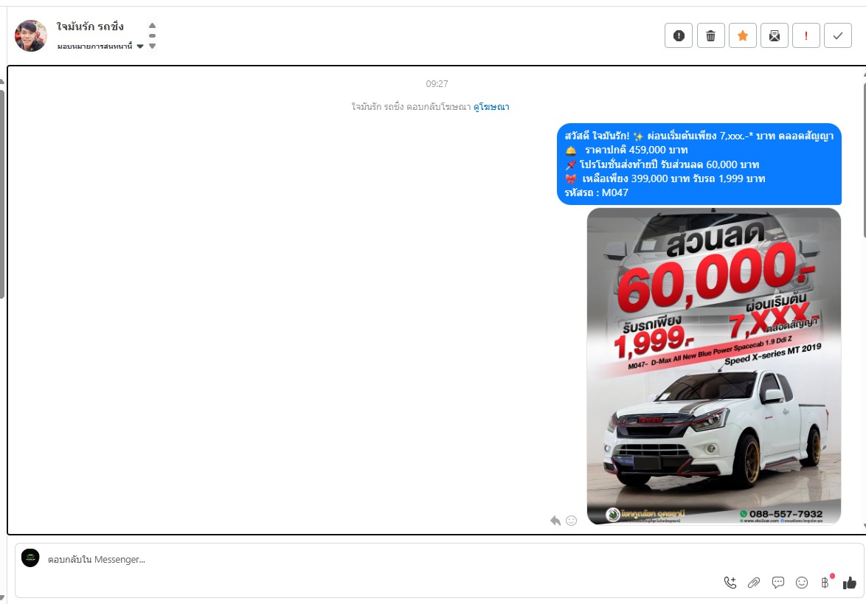Mark conversation unread via envelope icon
Screen dimensions: 866x604
(x=775, y=36)
